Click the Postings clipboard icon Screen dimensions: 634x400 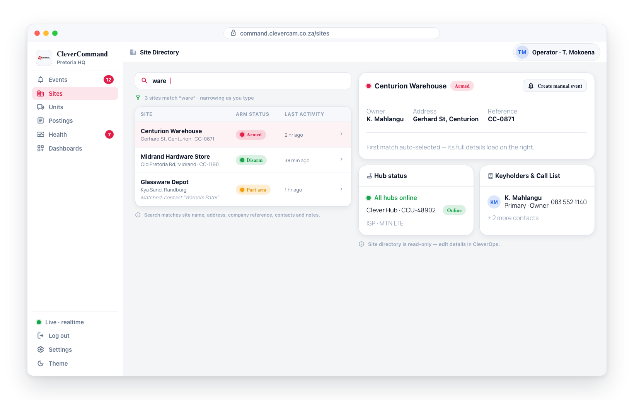coord(41,120)
